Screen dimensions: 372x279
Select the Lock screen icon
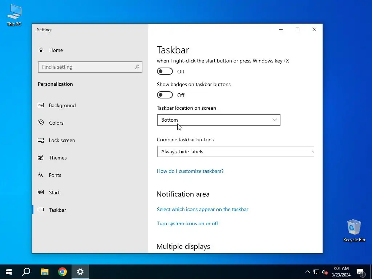41,140
